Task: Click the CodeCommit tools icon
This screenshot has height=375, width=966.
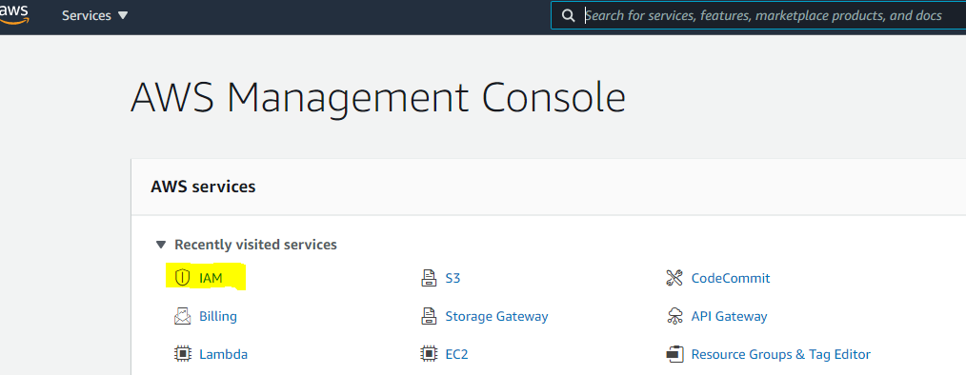Action: [674, 278]
